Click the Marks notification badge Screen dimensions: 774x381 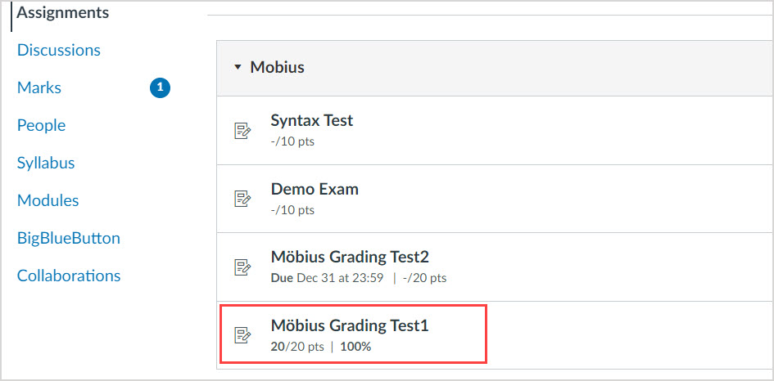160,87
